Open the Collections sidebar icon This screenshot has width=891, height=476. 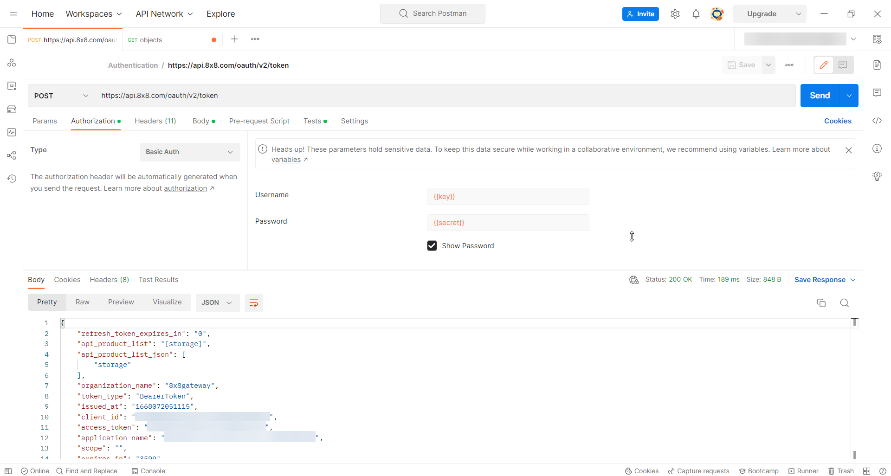[12, 39]
